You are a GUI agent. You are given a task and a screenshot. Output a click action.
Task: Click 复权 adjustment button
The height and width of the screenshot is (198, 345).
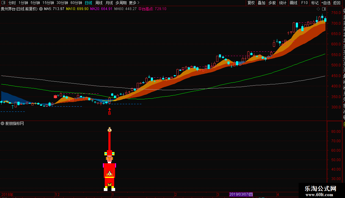coord(251,3)
